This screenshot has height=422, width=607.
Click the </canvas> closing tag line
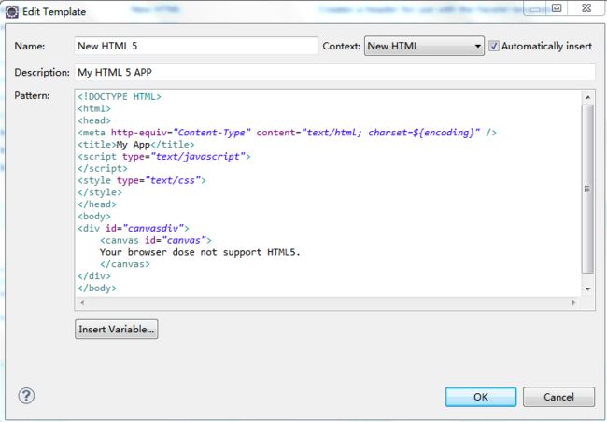124,264
